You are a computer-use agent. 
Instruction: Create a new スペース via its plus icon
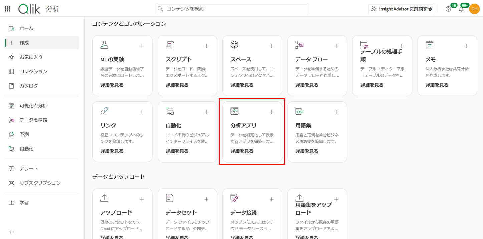[x=271, y=46]
